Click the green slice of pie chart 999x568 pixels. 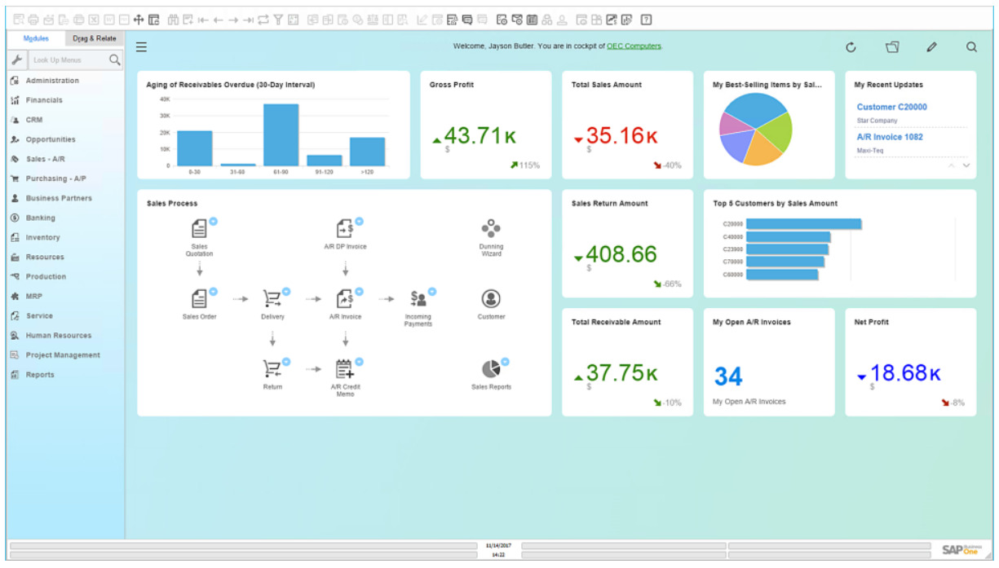click(777, 130)
